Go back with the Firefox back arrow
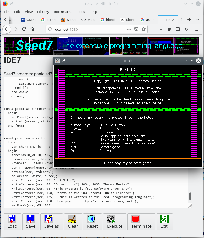The width and height of the screenshot is (204, 238). point(7,29)
